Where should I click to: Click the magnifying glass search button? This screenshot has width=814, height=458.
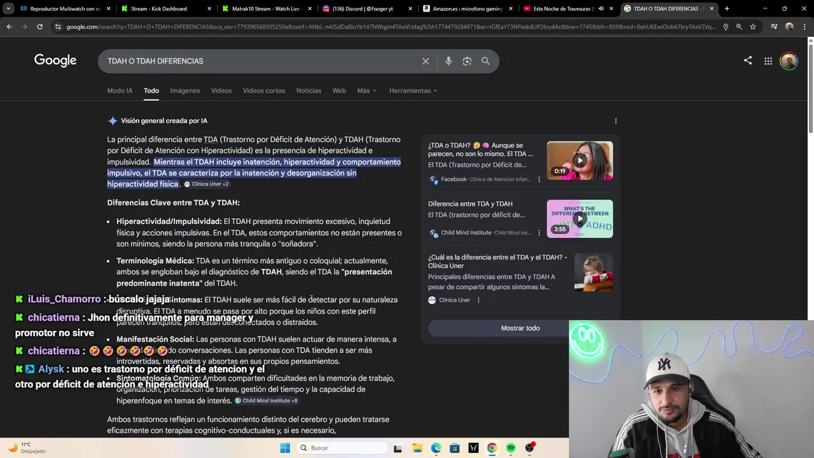(x=486, y=61)
